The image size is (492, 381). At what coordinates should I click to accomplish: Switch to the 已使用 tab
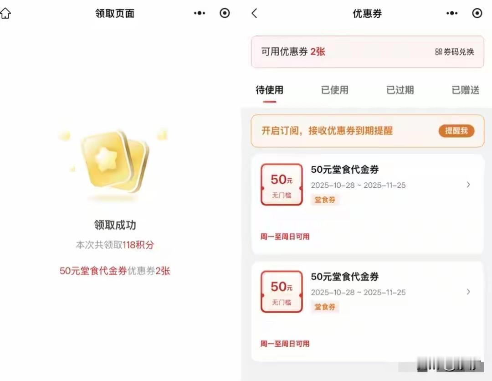335,90
